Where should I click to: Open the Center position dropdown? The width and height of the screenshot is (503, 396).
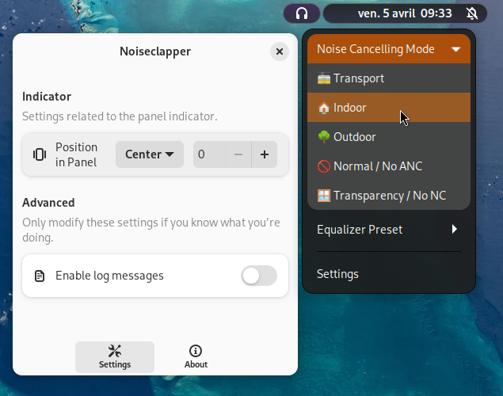[x=150, y=154]
